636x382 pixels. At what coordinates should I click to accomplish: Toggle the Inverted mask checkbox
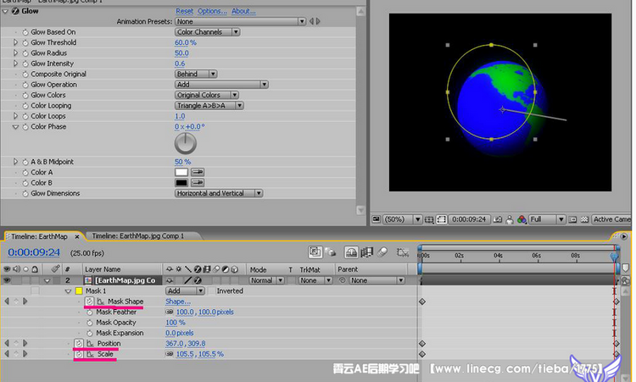211,291
